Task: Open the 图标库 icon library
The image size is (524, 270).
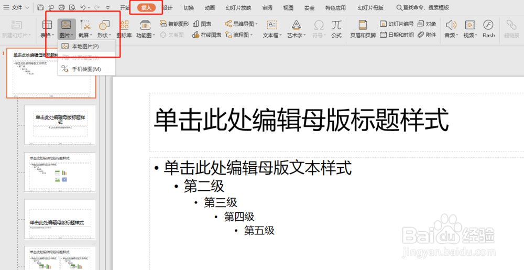Action: pos(124,29)
